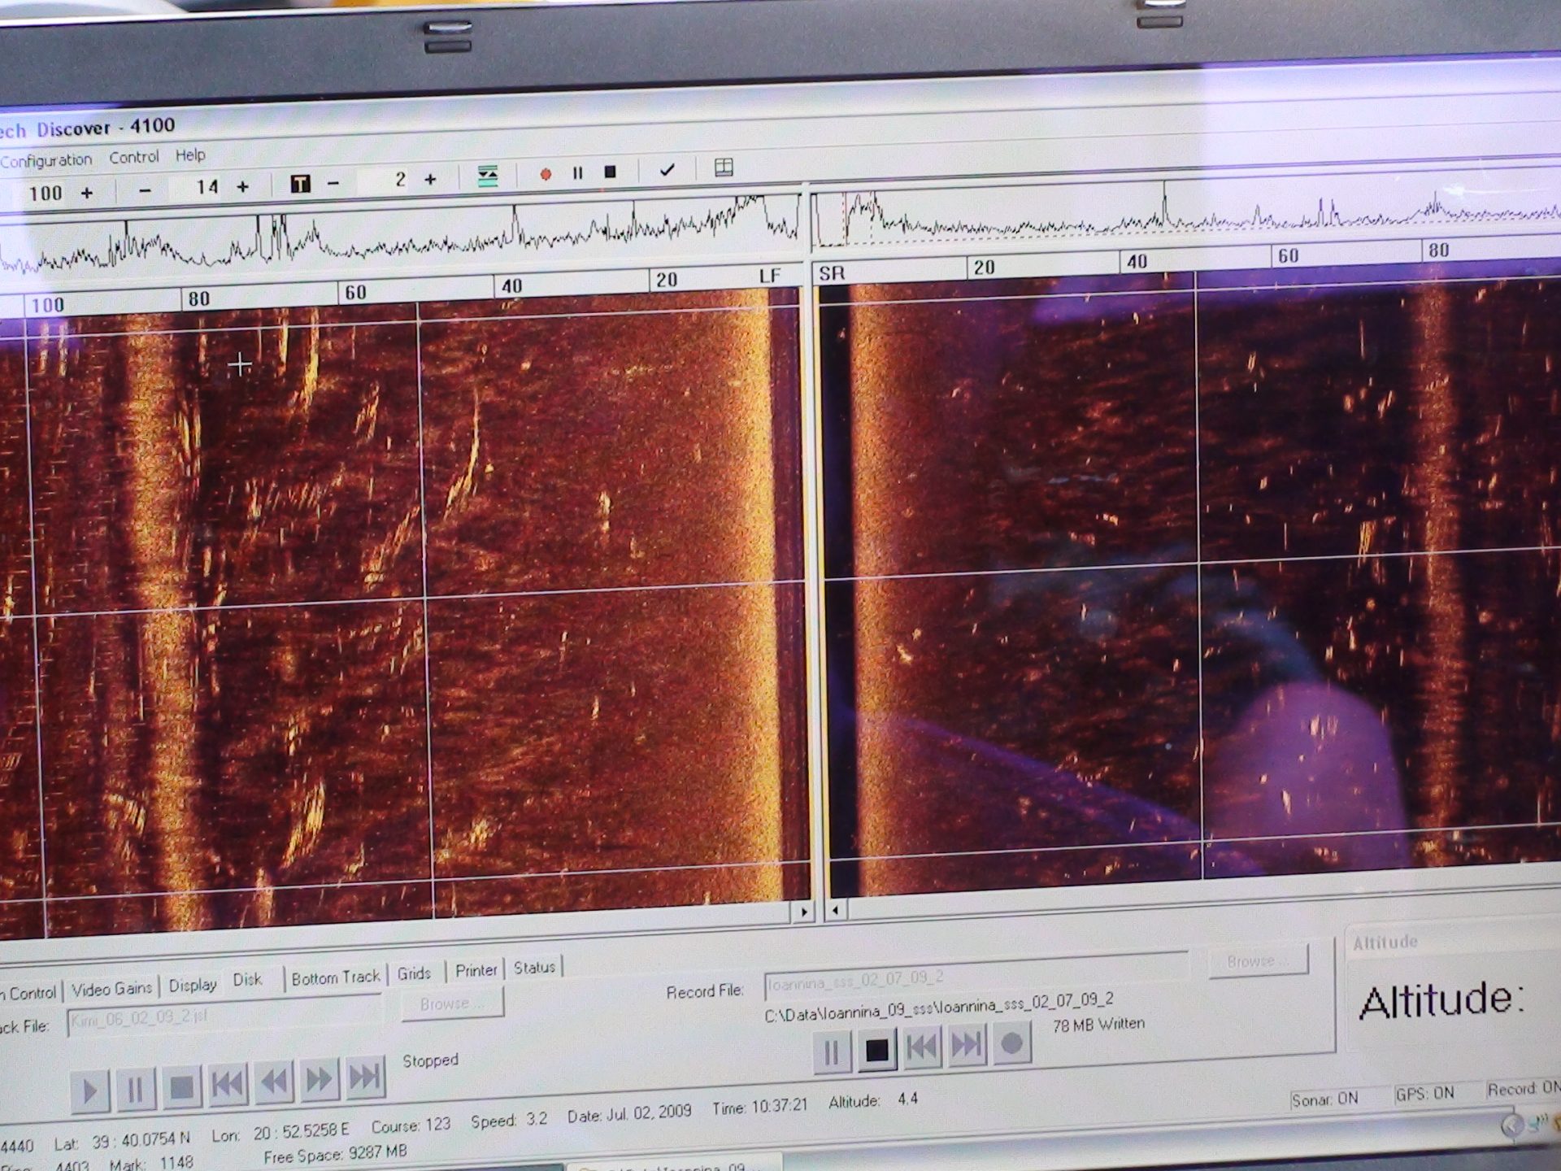The height and width of the screenshot is (1171, 1561).
Task: Open the Control menu
Action: [x=133, y=157]
